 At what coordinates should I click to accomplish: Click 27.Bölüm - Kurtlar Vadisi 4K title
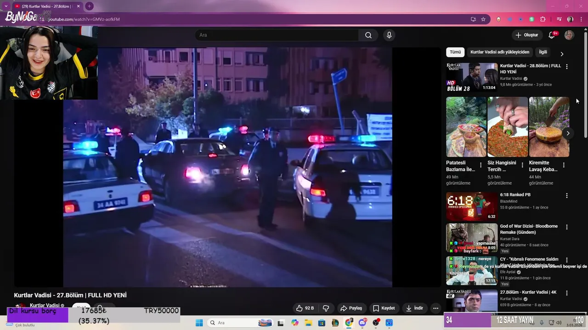pos(528,292)
